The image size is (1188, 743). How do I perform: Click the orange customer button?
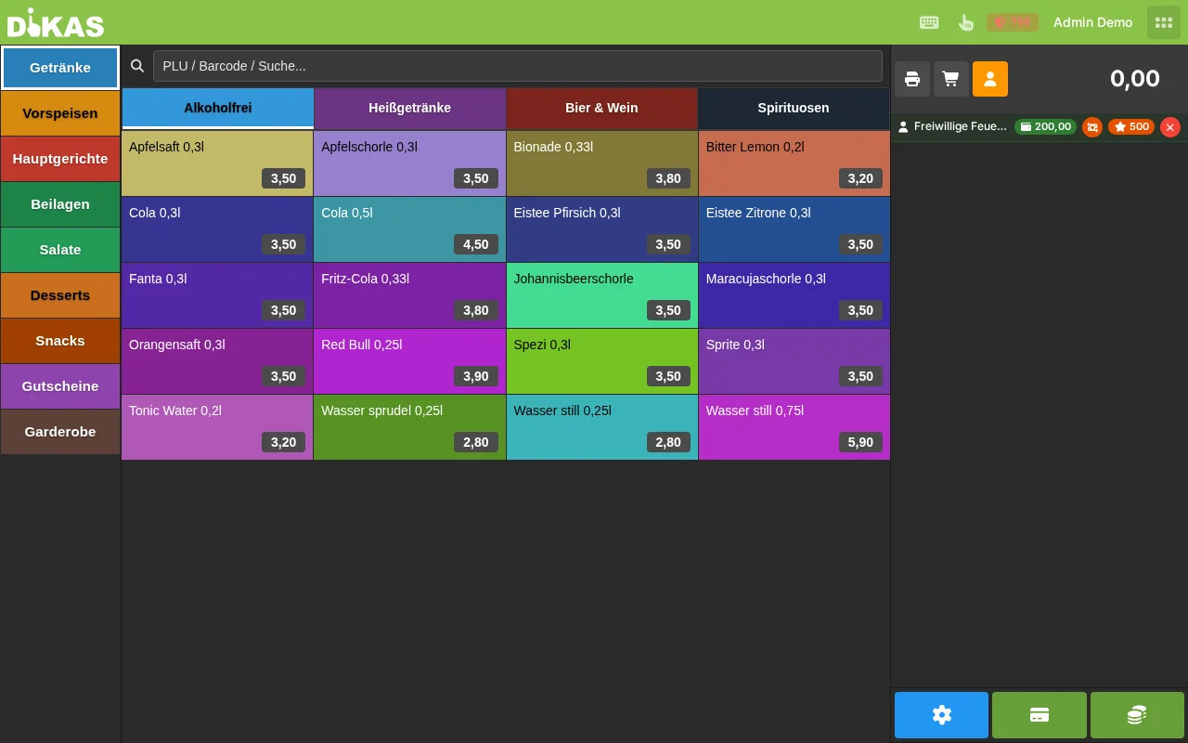[990, 79]
